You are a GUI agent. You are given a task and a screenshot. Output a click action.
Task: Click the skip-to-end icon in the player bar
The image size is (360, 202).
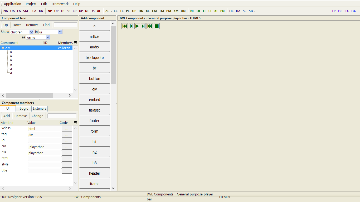click(x=149, y=26)
